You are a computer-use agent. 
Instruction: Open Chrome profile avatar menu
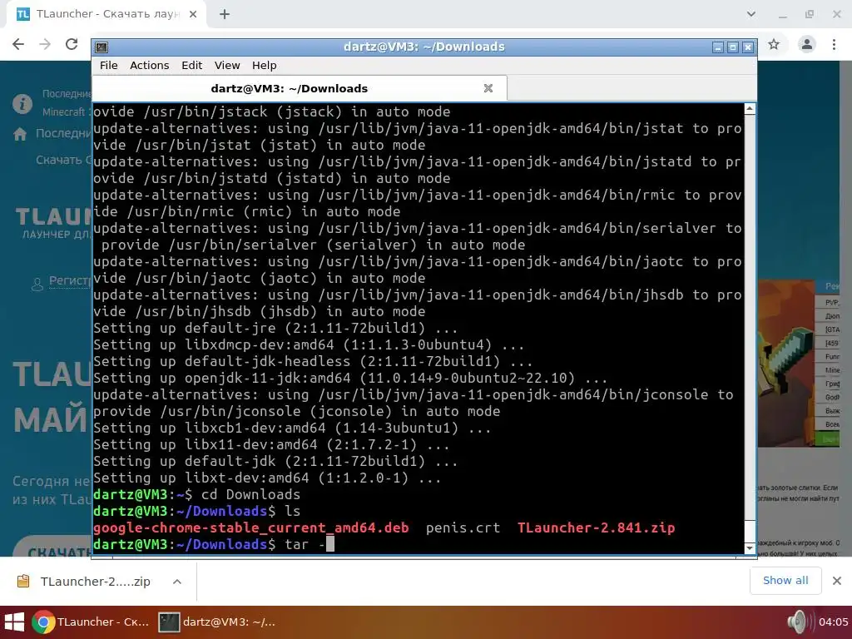point(807,44)
